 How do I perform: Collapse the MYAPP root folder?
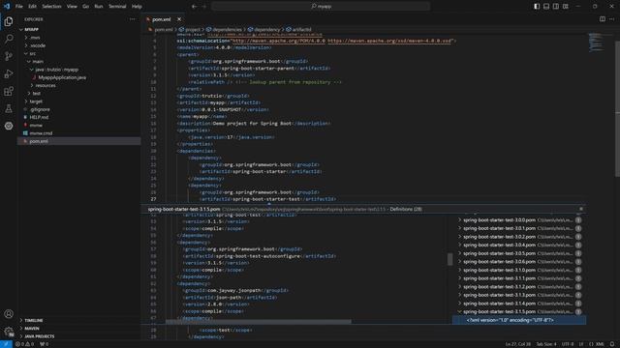21,30
